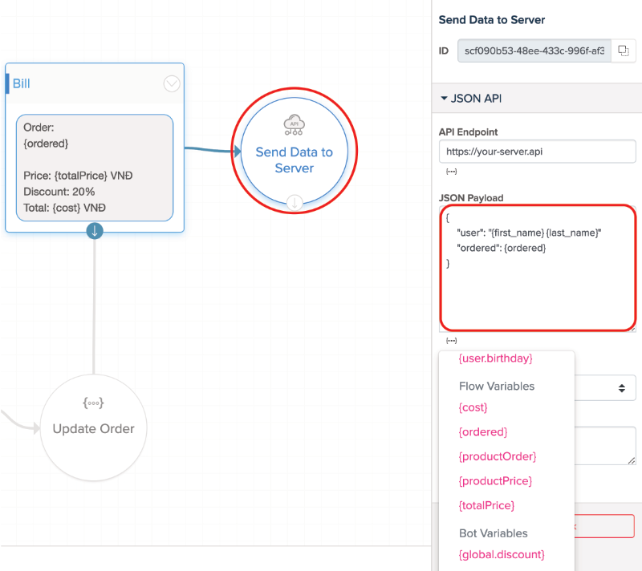Click the Update Order node's curly-brace icon
The height and width of the screenshot is (571, 642).
click(x=94, y=403)
